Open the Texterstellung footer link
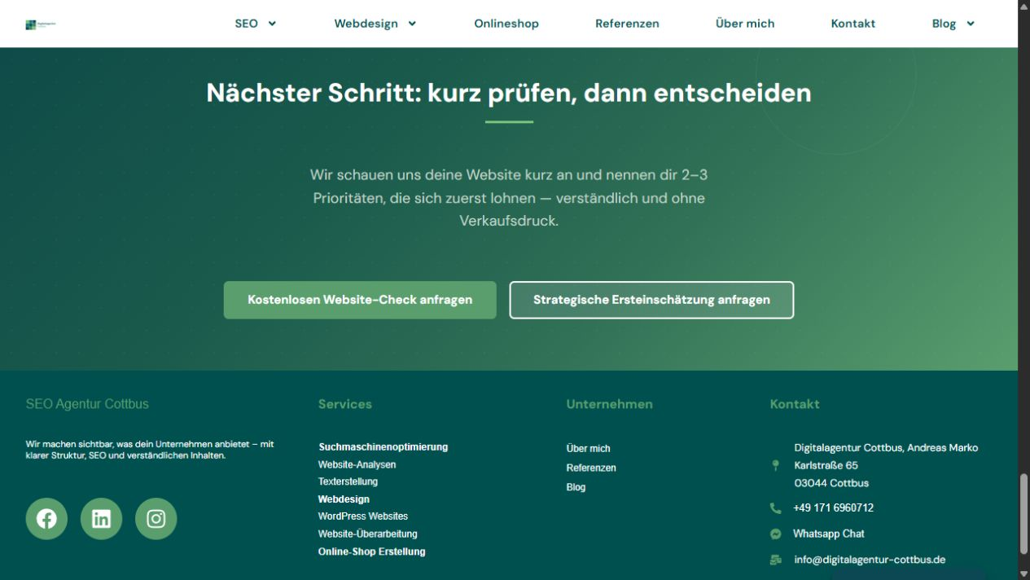The height and width of the screenshot is (580, 1030). coord(348,481)
